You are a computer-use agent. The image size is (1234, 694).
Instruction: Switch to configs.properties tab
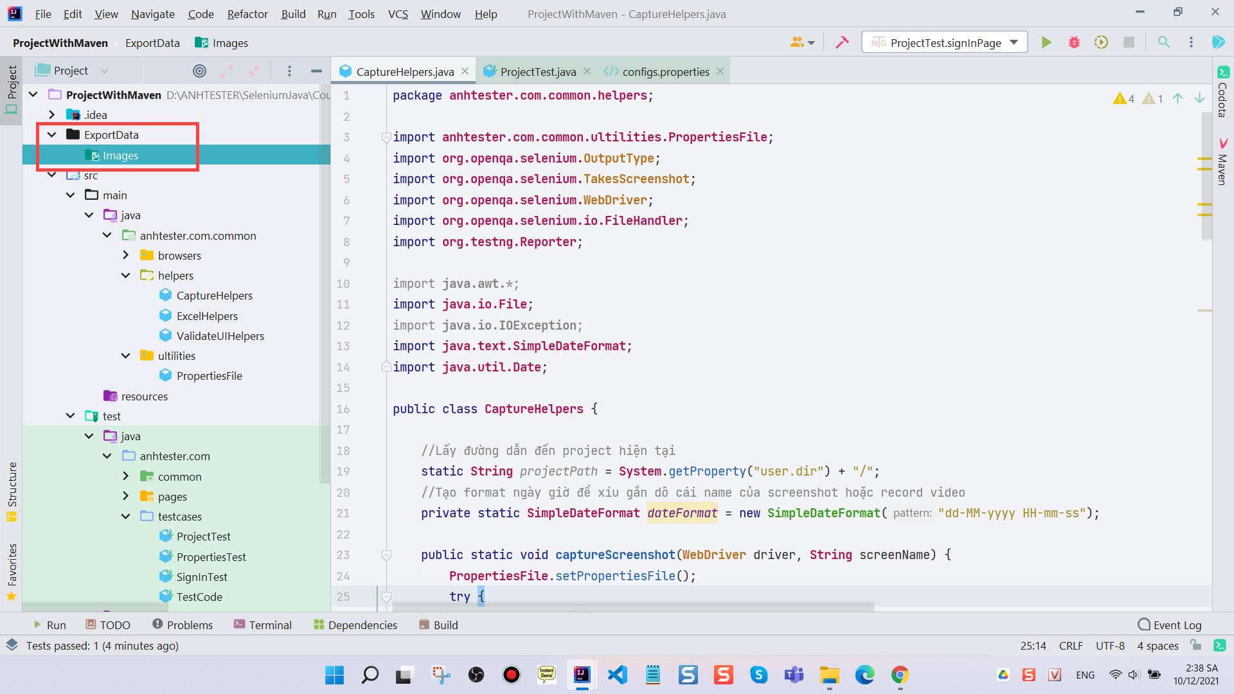[665, 71]
